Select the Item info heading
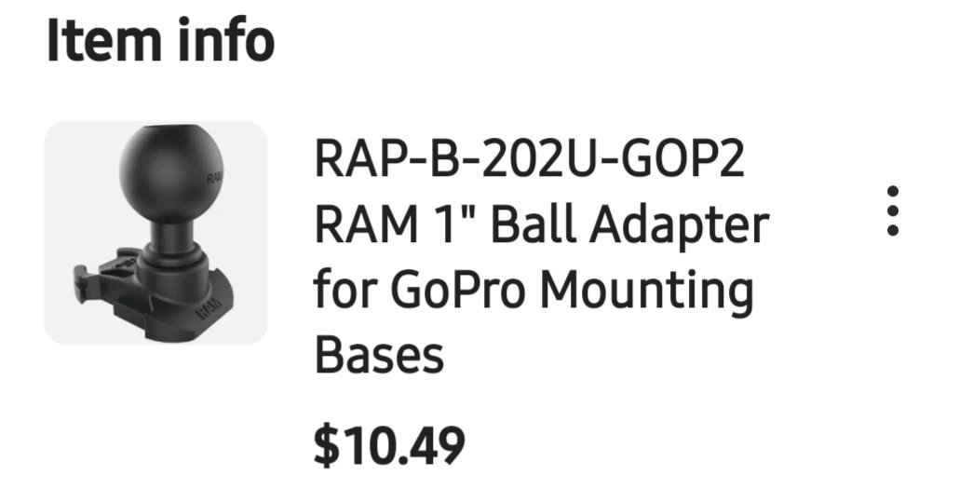The height and width of the screenshot is (502, 973). pos(161,41)
